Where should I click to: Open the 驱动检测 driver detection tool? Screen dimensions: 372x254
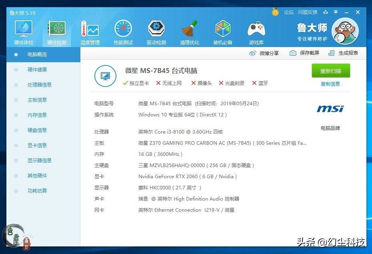tap(156, 31)
